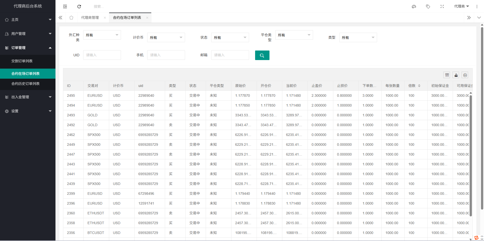Screen dimensions: 484x241
Task: Click the green search button
Action: click(x=262, y=55)
